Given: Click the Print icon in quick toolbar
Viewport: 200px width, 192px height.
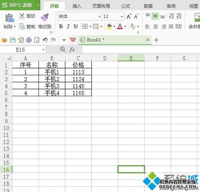Looking at the screenshot, I should 29,40.
